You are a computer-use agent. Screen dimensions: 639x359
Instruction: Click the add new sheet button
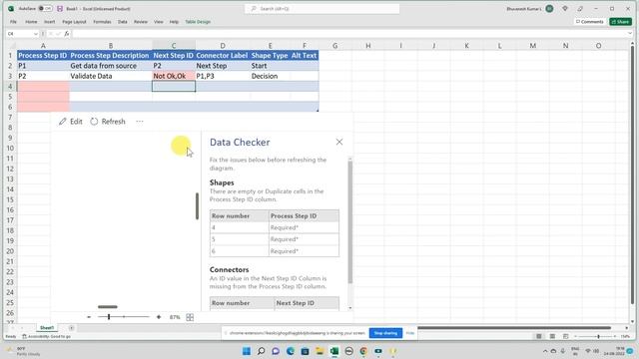pos(71,328)
